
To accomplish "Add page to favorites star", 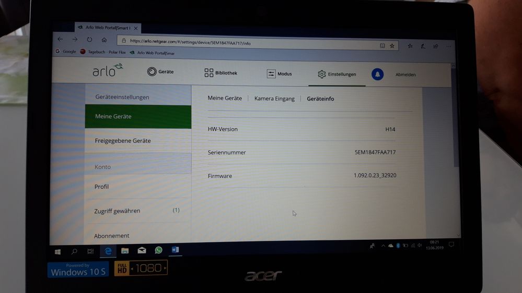I will coord(392,46).
